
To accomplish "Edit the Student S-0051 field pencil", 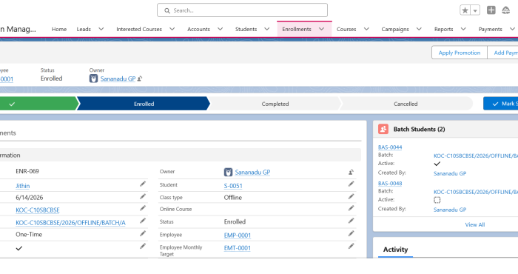I will pos(351,184).
